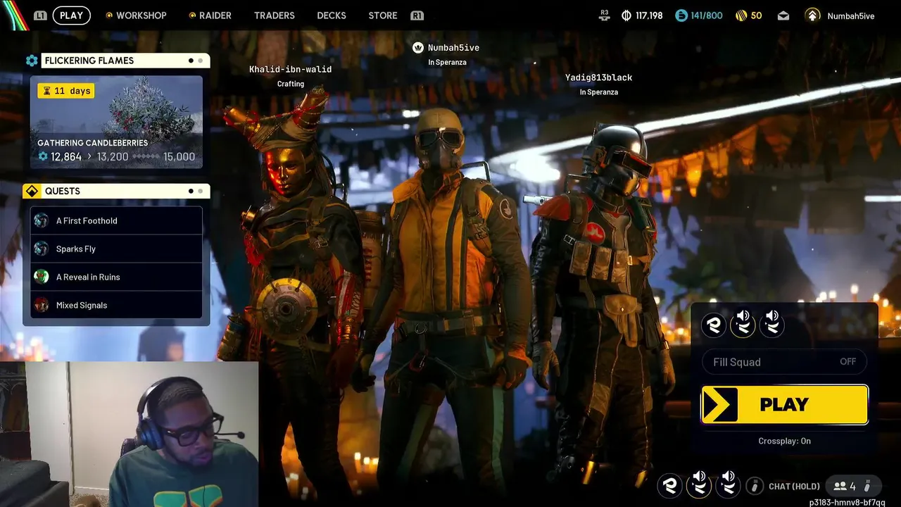Click the L1 shoulder button prompt
Screen dimensions: 901x507
coord(40,15)
